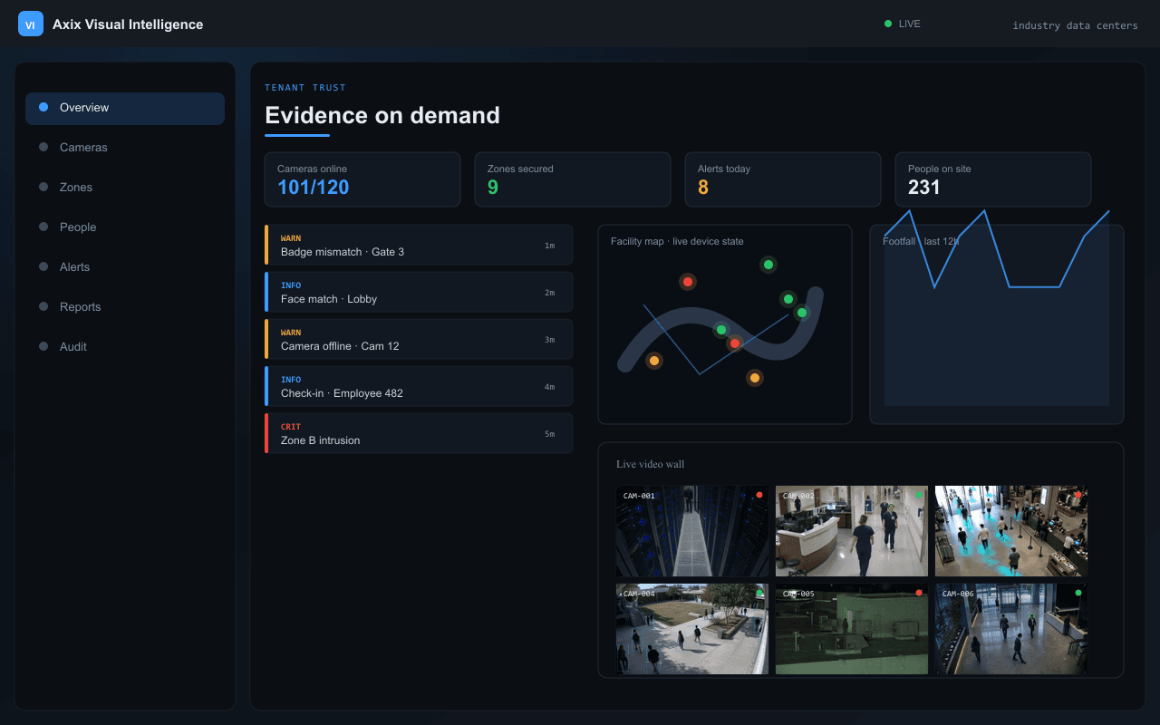1160x725 pixels.
Task: Open the Overview section in the sidebar
Action: point(125,108)
